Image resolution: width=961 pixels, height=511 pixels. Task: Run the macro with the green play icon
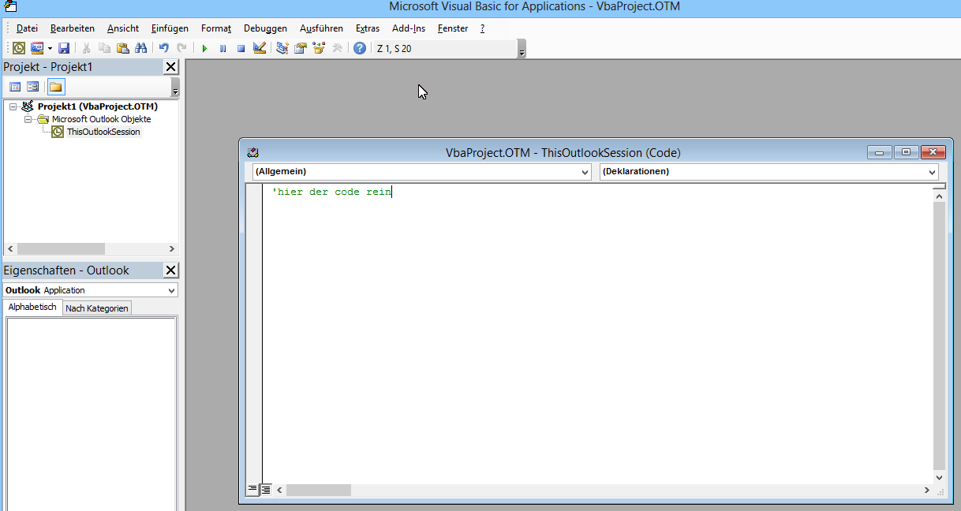[204, 48]
